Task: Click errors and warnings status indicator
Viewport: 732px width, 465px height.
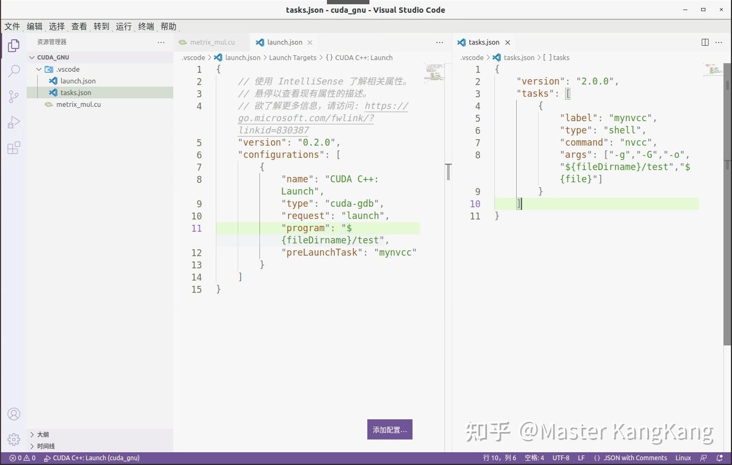Action: coord(22,458)
